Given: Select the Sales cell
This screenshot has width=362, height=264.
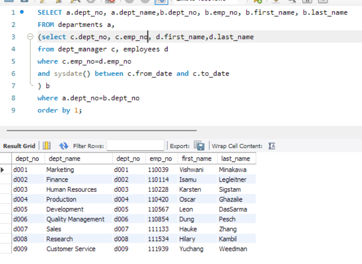Looking at the screenshot, I should [78, 229].
